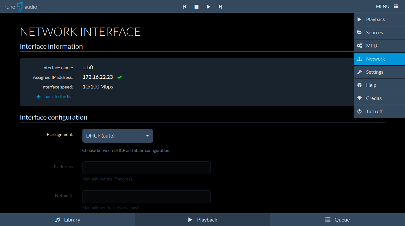View Credits menu entry

tap(379, 98)
